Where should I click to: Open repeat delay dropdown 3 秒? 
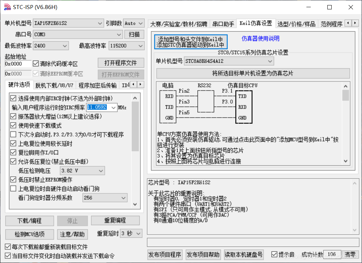(131, 233)
